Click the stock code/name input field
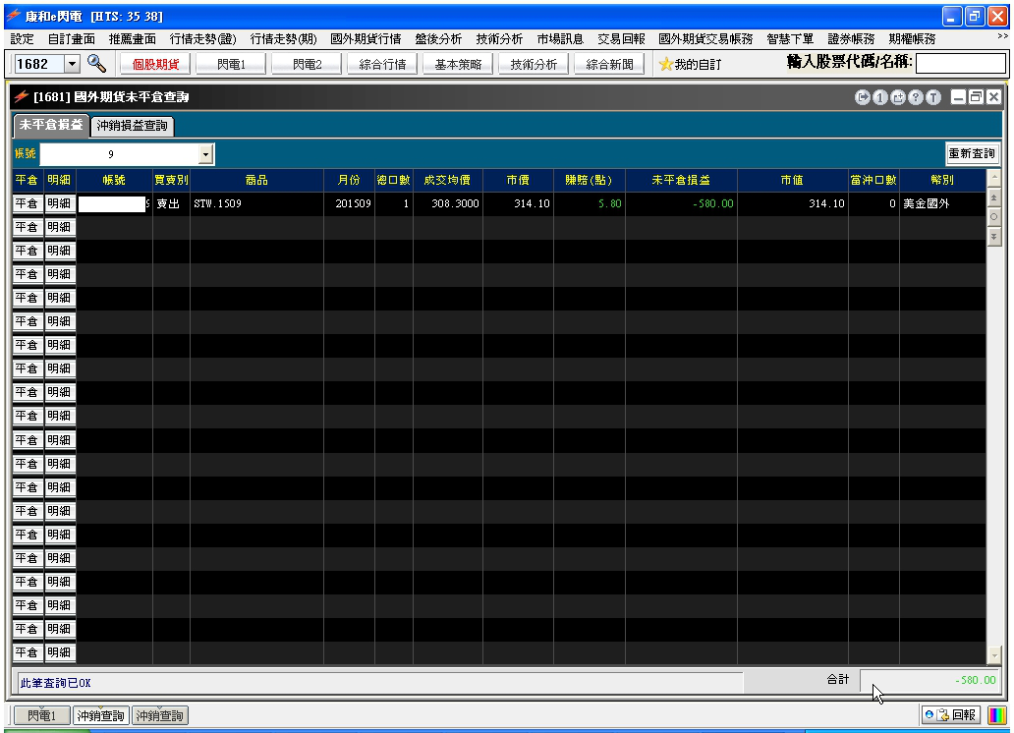Image resolution: width=1014 pixels, height=733 pixels. 961,64
